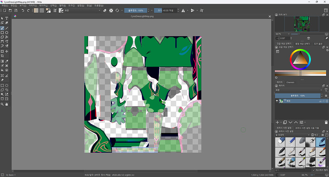Select the Gradient tool
The image size is (329, 177).
[x=2, y=61]
